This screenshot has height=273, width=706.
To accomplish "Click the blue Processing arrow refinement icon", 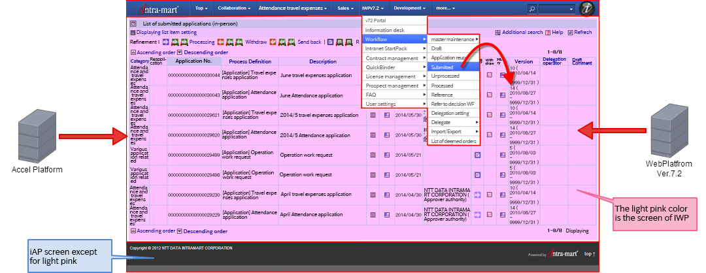I will click(165, 42).
